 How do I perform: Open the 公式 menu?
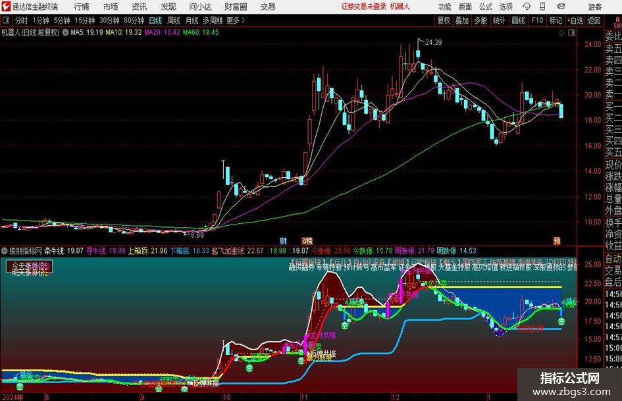point(486,7)
